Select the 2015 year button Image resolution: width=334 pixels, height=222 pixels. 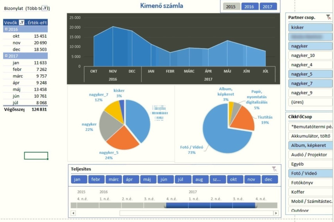pyautogui.click(x=231, y=7)
